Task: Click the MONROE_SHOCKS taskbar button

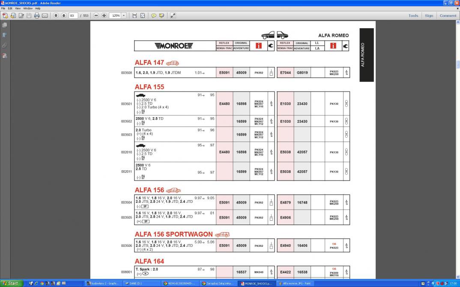Action: tap(257, 284)
